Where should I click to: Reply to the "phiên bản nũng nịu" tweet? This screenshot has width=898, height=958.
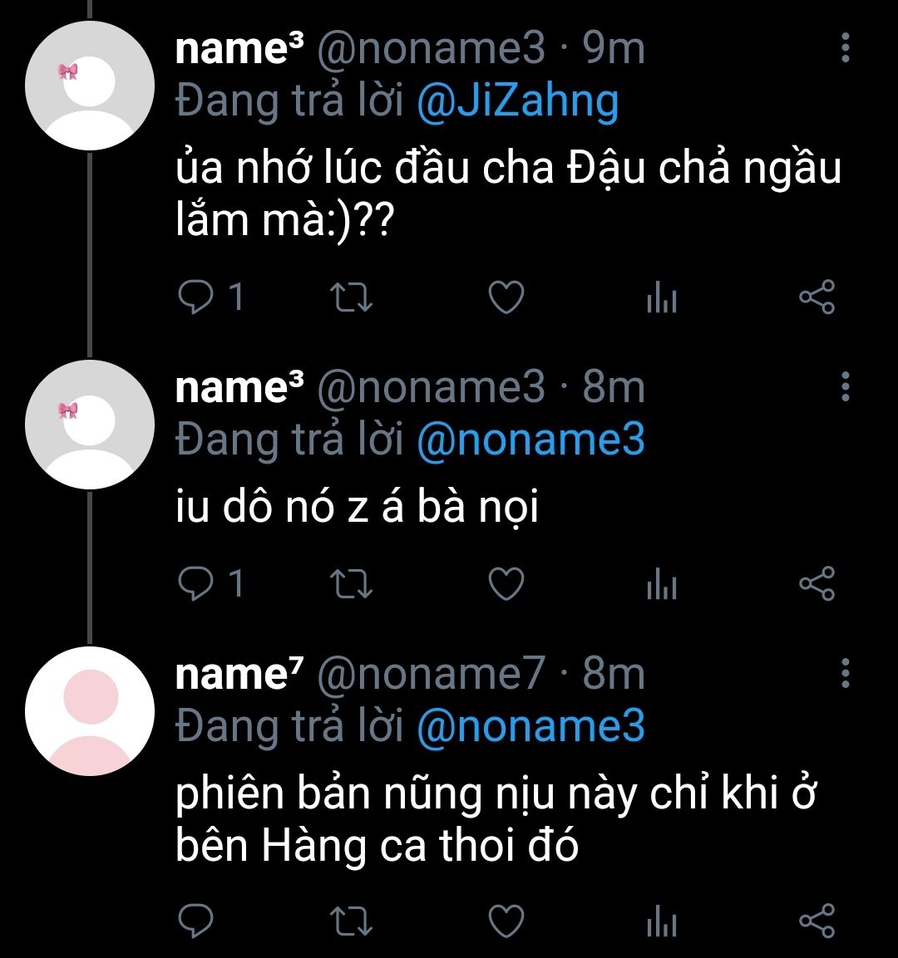pos(196,920)
